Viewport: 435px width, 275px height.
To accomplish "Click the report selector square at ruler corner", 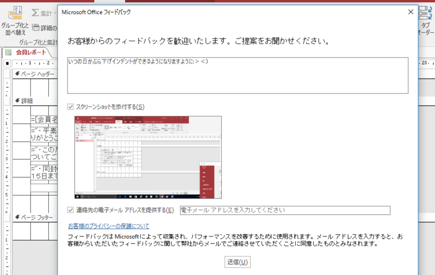I will tap(7, 64).
